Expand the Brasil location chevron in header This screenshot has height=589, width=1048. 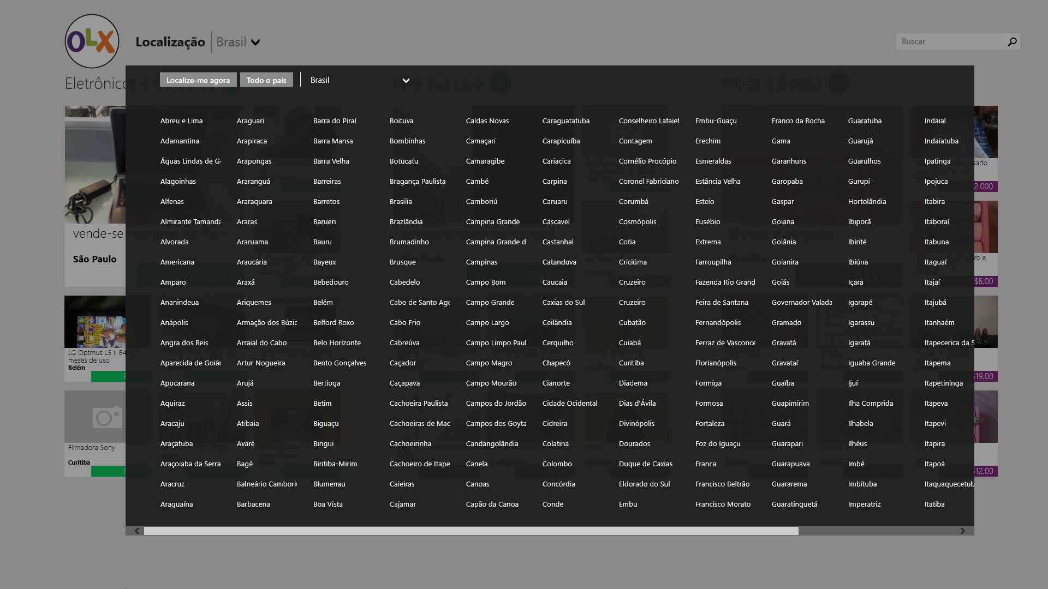coord(255,43)
